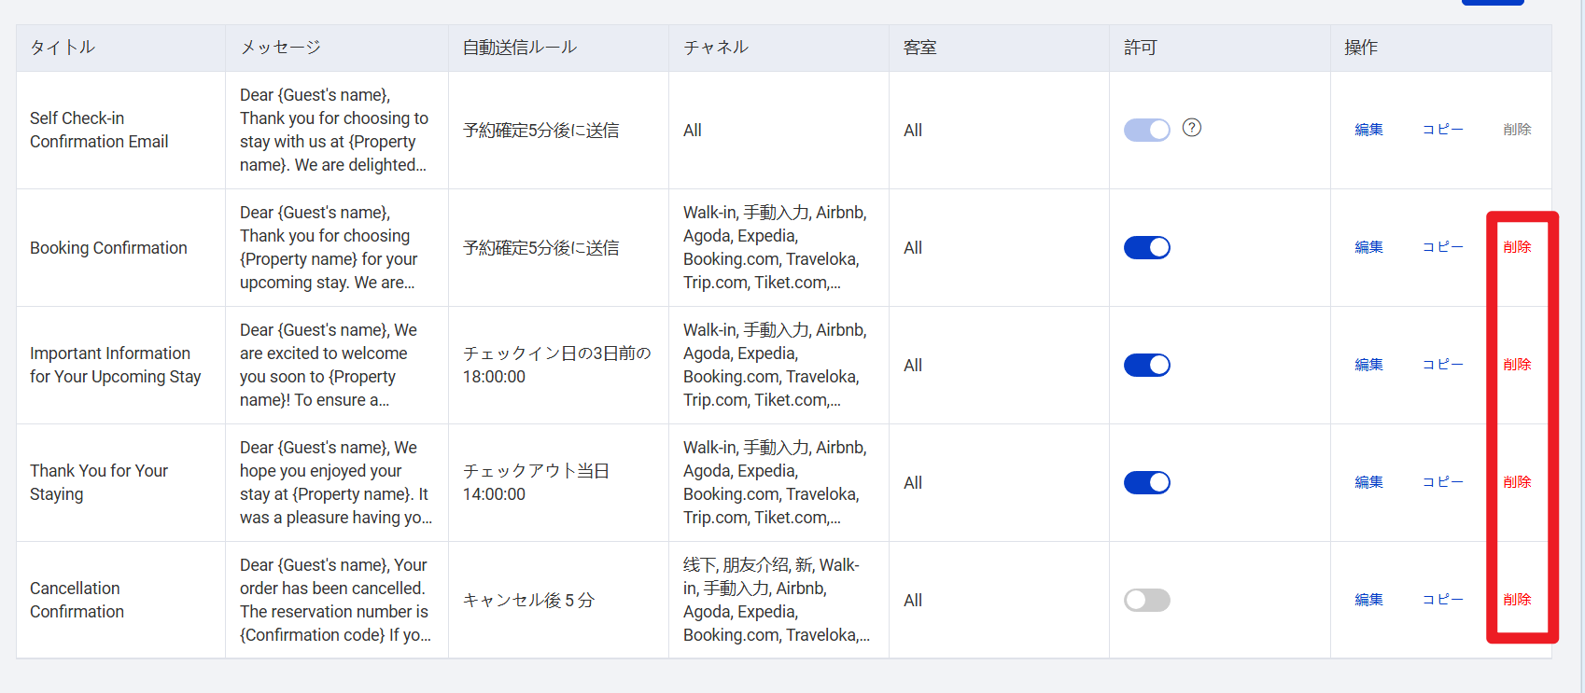Copy the Booking Confirmation template
1585x693 pixels.
[1443, 247]
